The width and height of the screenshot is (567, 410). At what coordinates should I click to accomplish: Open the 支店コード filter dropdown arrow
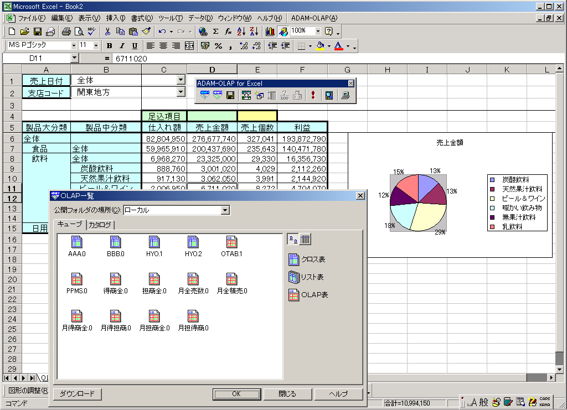pyautogui.click(x=181, y=92)
